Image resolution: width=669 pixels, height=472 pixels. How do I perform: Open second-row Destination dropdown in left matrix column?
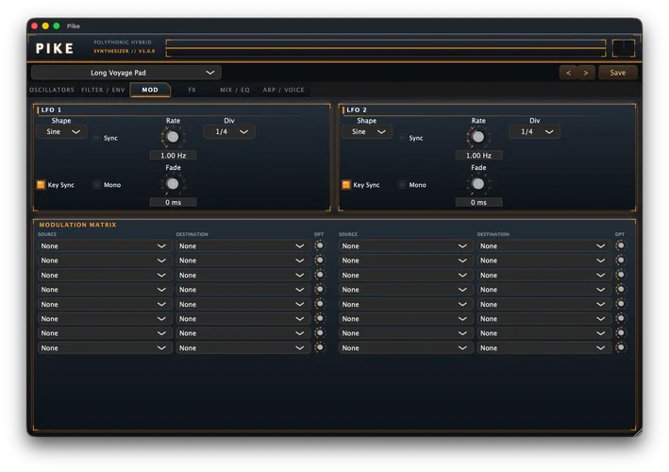[243, 261]
